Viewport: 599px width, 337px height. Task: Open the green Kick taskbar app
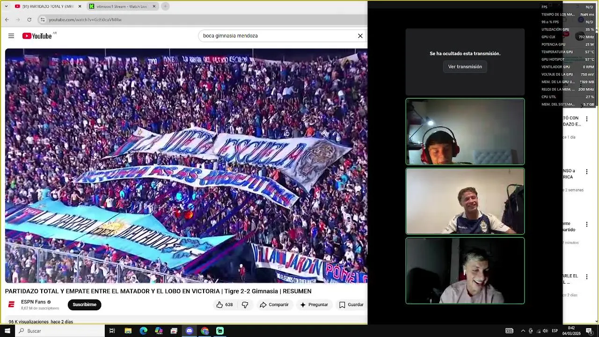(220, 331)
